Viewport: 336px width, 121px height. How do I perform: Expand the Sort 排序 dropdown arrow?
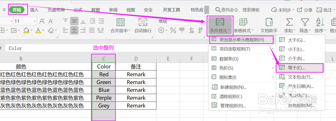click(325, 31)
